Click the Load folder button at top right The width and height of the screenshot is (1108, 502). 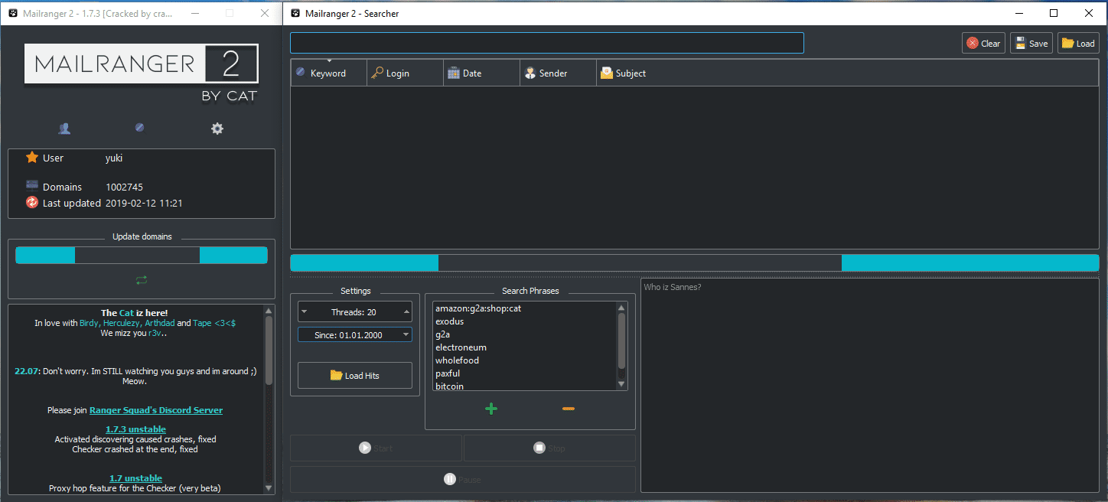[x=1077, y=44]
